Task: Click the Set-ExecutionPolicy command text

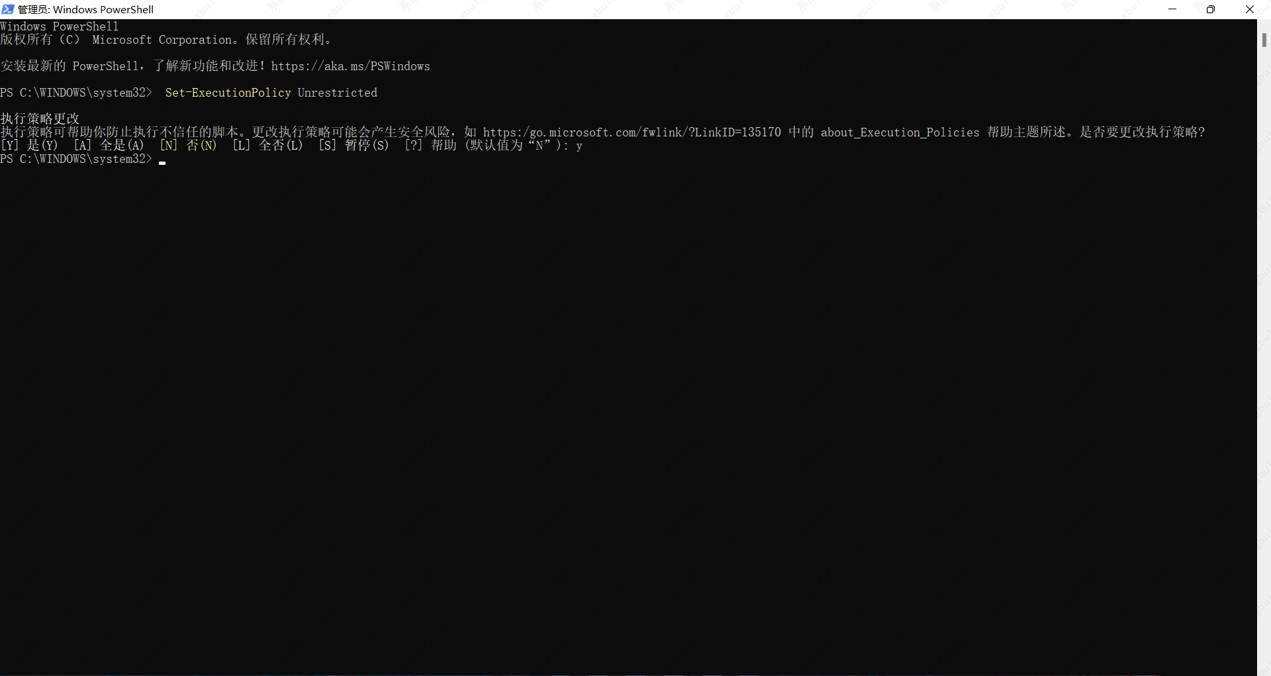Action: (228, 93)
